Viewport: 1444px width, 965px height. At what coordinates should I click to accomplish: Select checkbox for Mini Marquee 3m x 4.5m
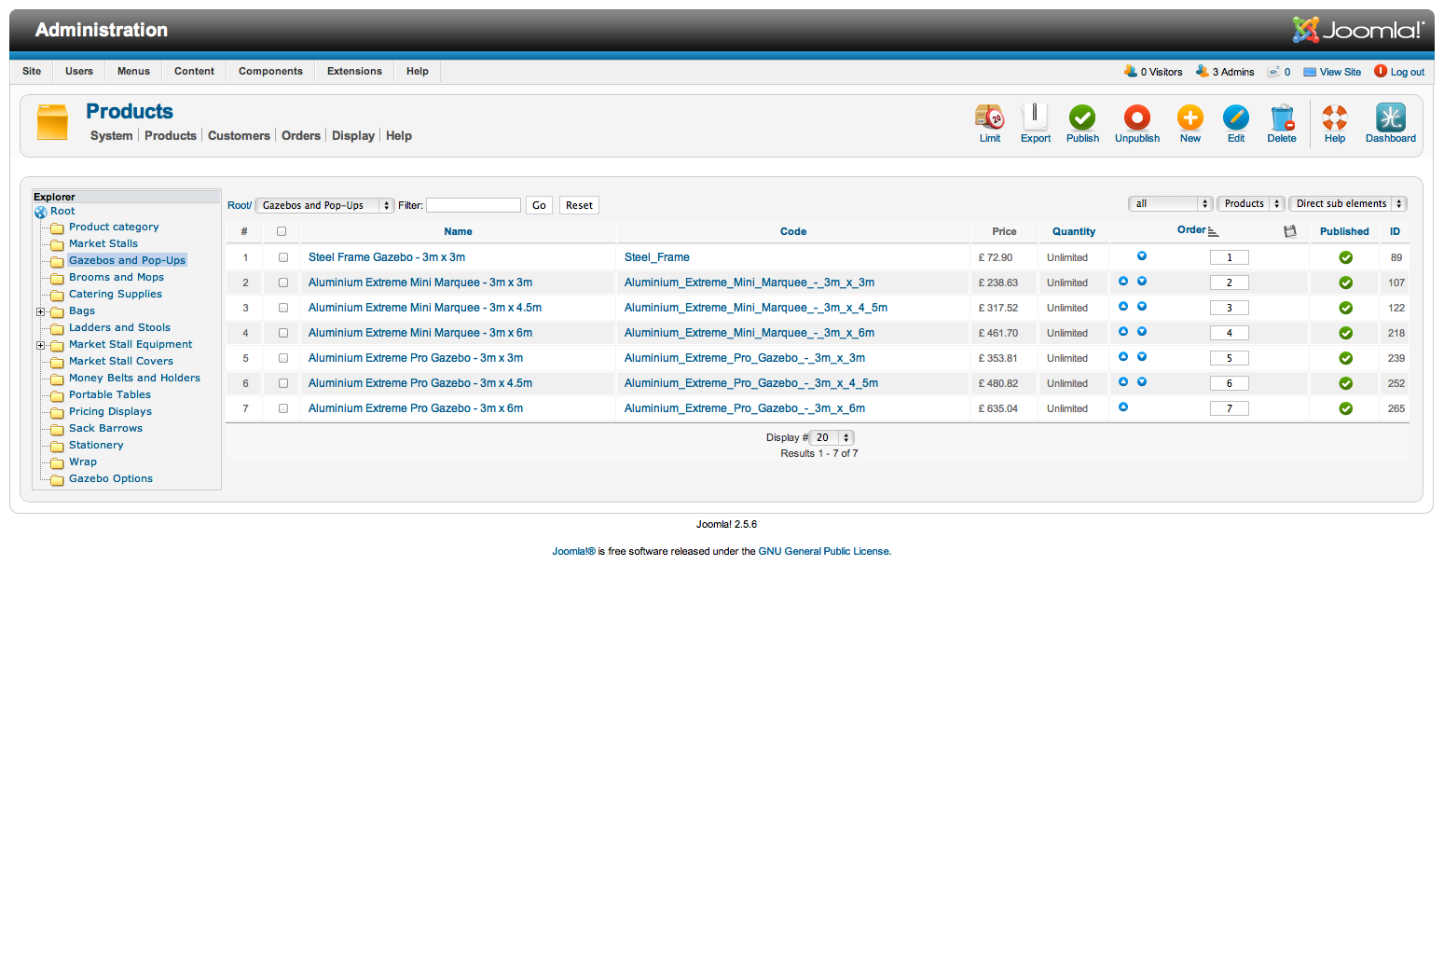click(283, 308)
